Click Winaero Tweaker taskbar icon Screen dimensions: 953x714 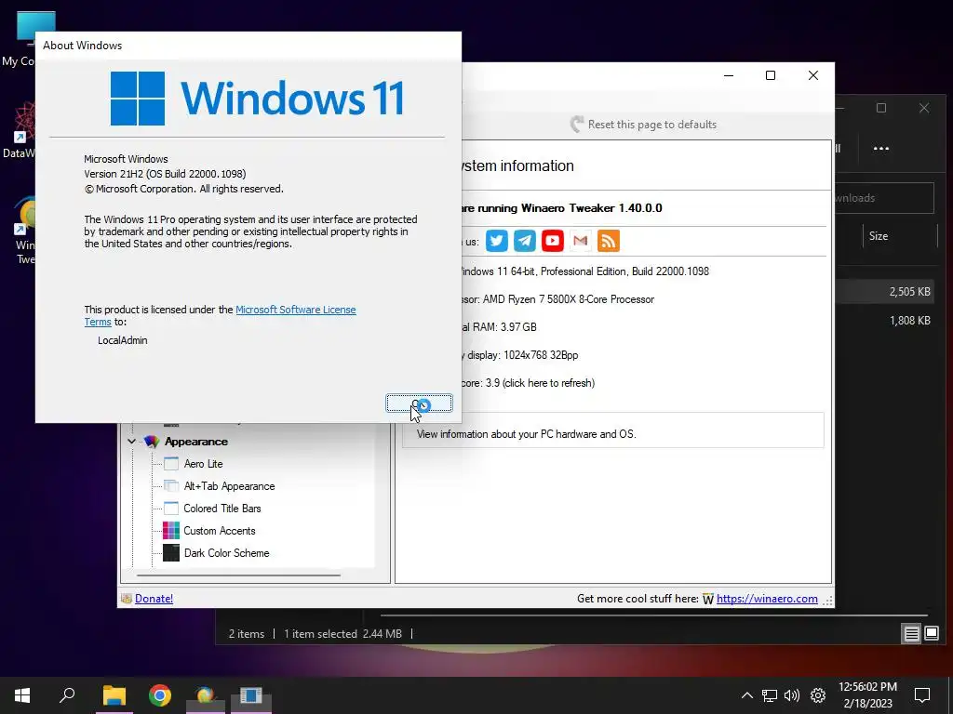(x=206, y=695)
